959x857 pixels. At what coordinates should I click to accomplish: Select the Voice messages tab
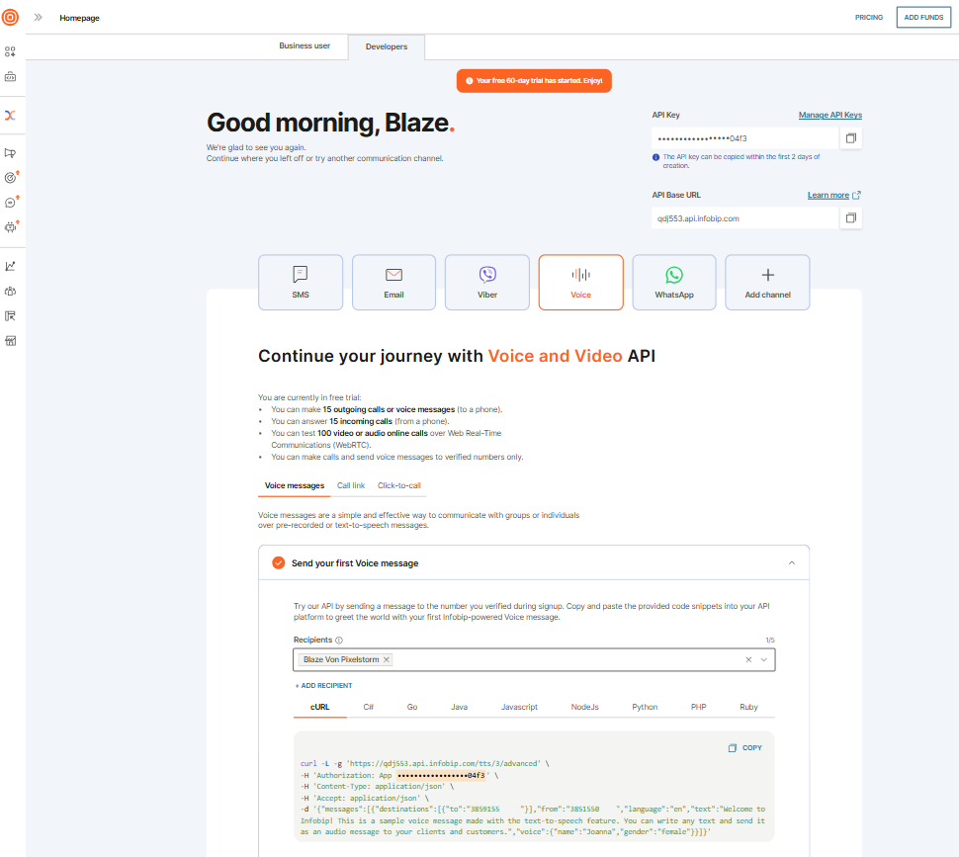point(295,486)
